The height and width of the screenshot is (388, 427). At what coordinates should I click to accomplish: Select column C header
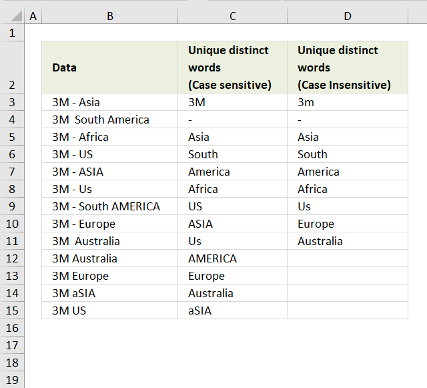pyautogui.click(x=233, y=16)
